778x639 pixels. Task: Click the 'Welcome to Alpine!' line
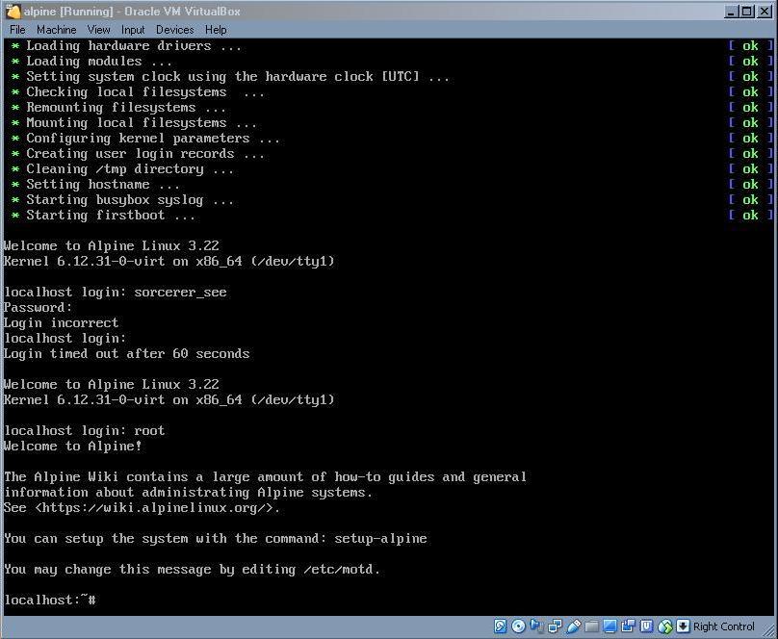(73, 446)
